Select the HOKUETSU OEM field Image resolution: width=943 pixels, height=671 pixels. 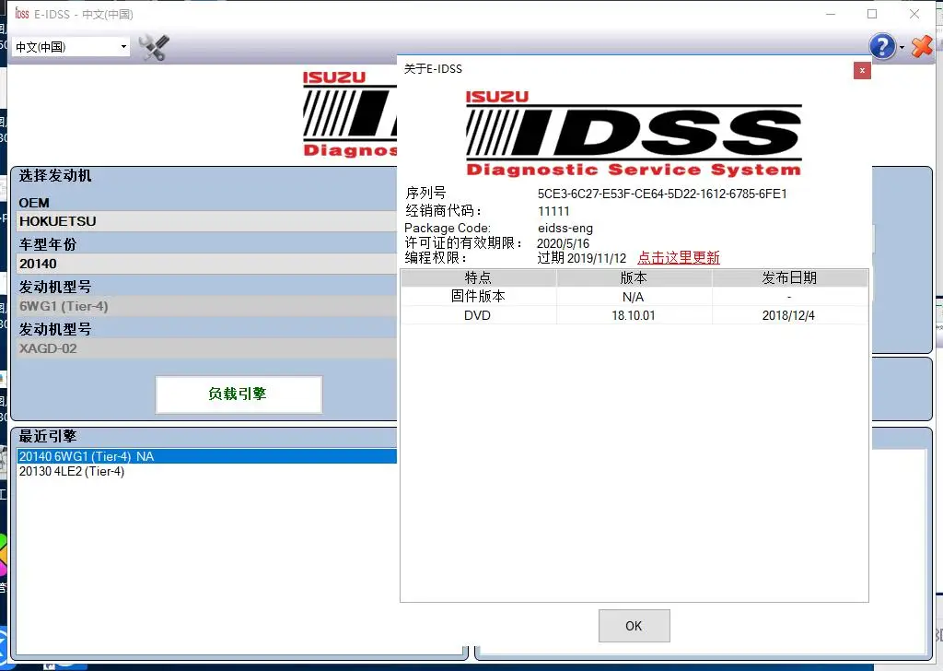206,221
